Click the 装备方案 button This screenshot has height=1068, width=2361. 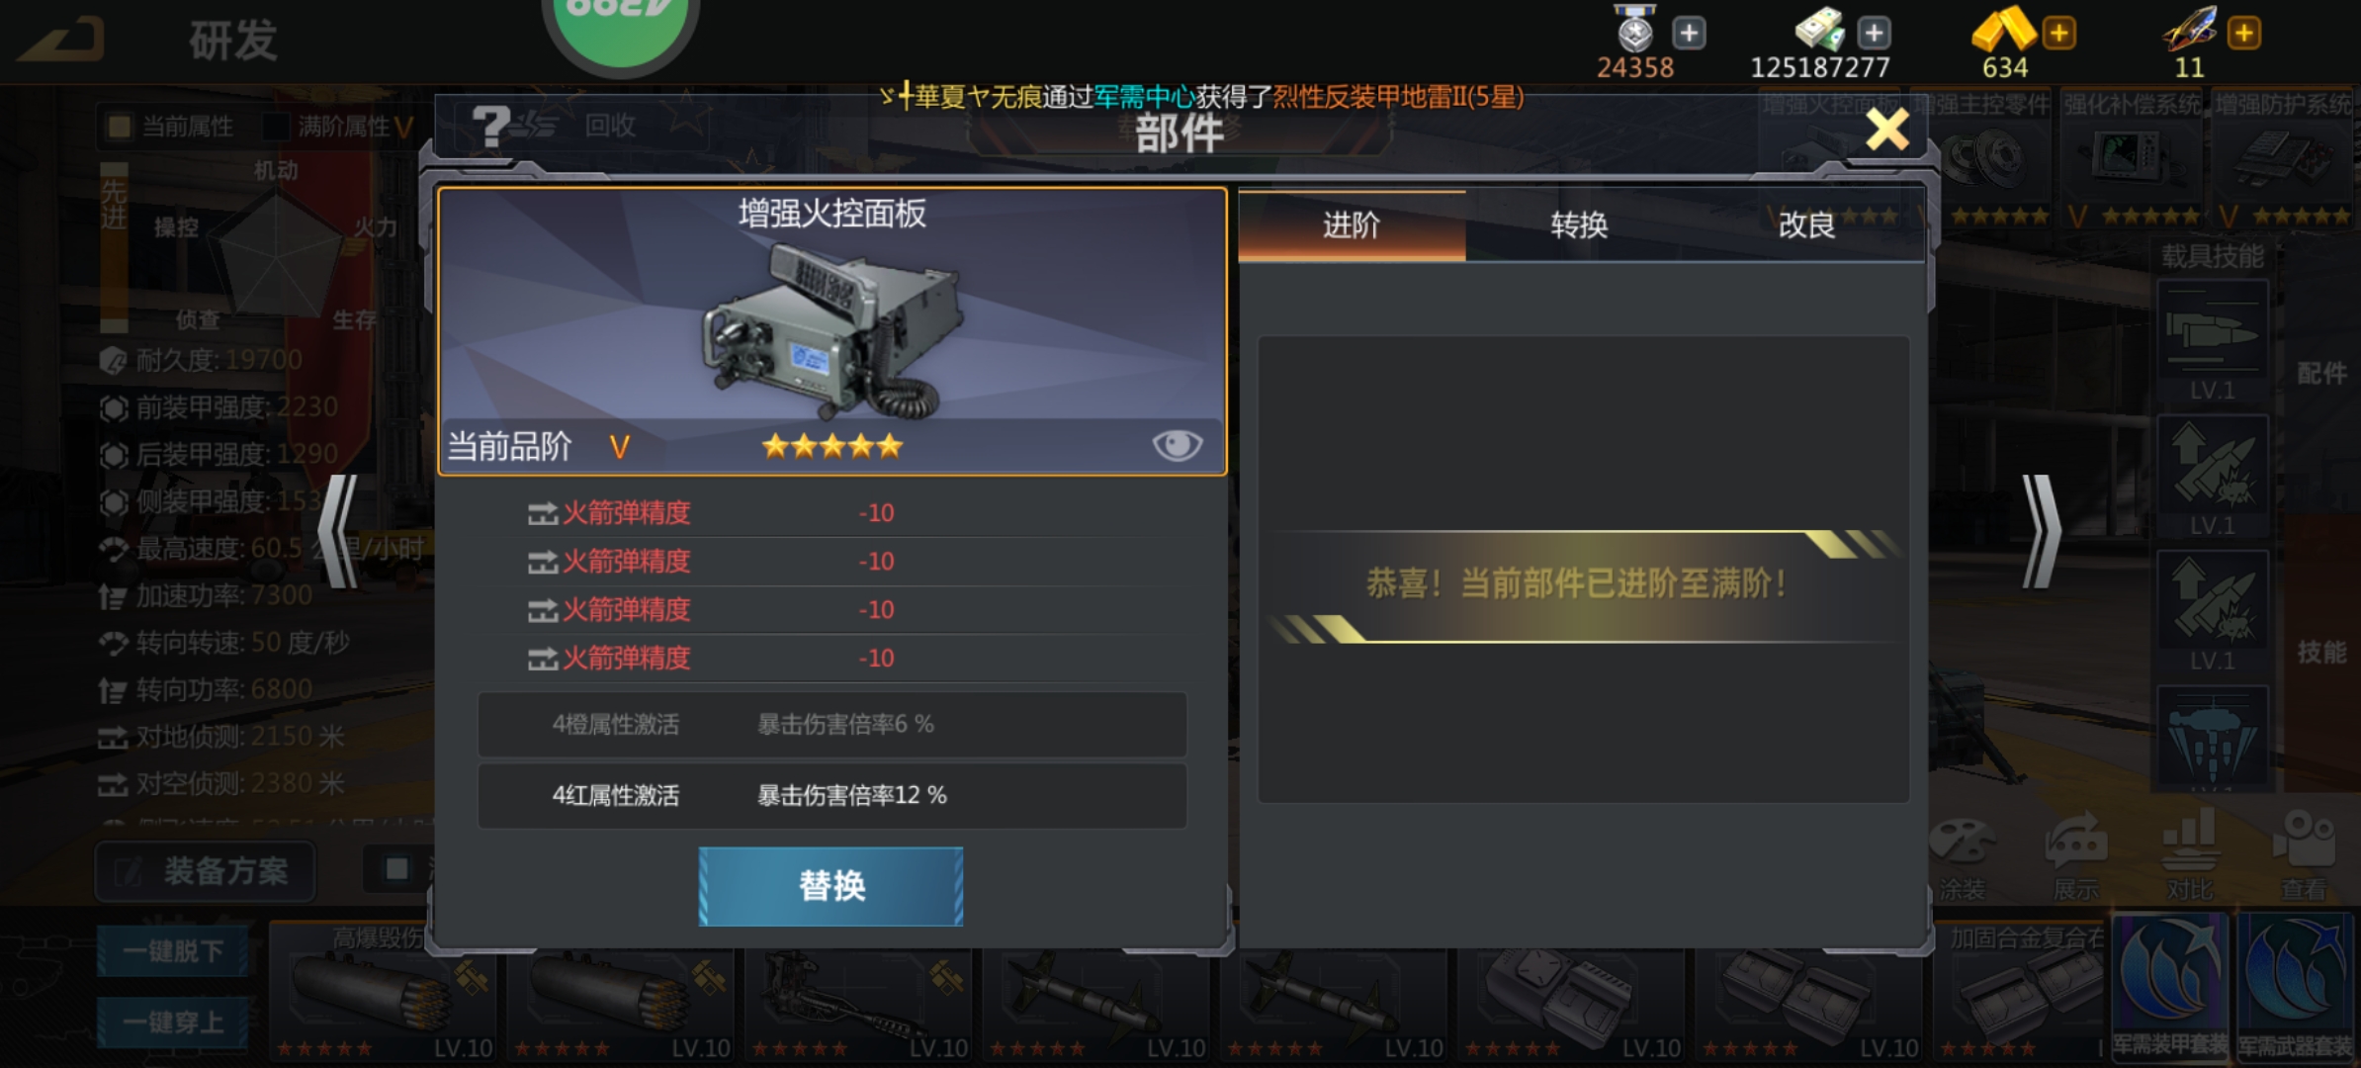coord(206,871)
